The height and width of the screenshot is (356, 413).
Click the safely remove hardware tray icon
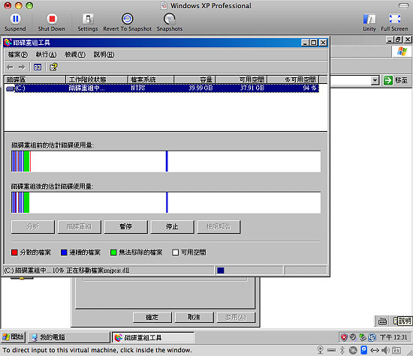[363, 337]
